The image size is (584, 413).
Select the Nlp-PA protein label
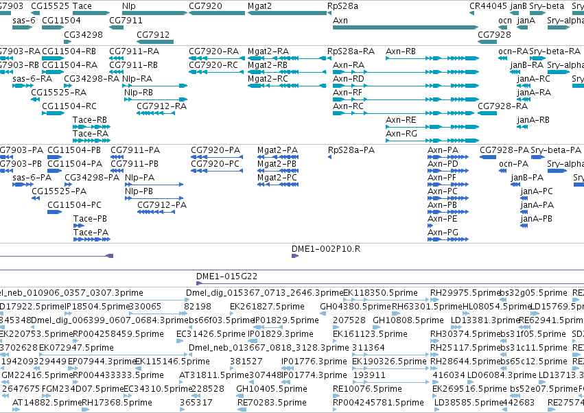click(140, 178)
